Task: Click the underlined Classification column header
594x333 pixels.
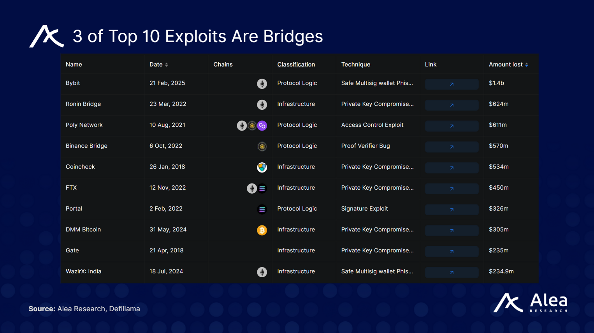Action: pos(296,65)
